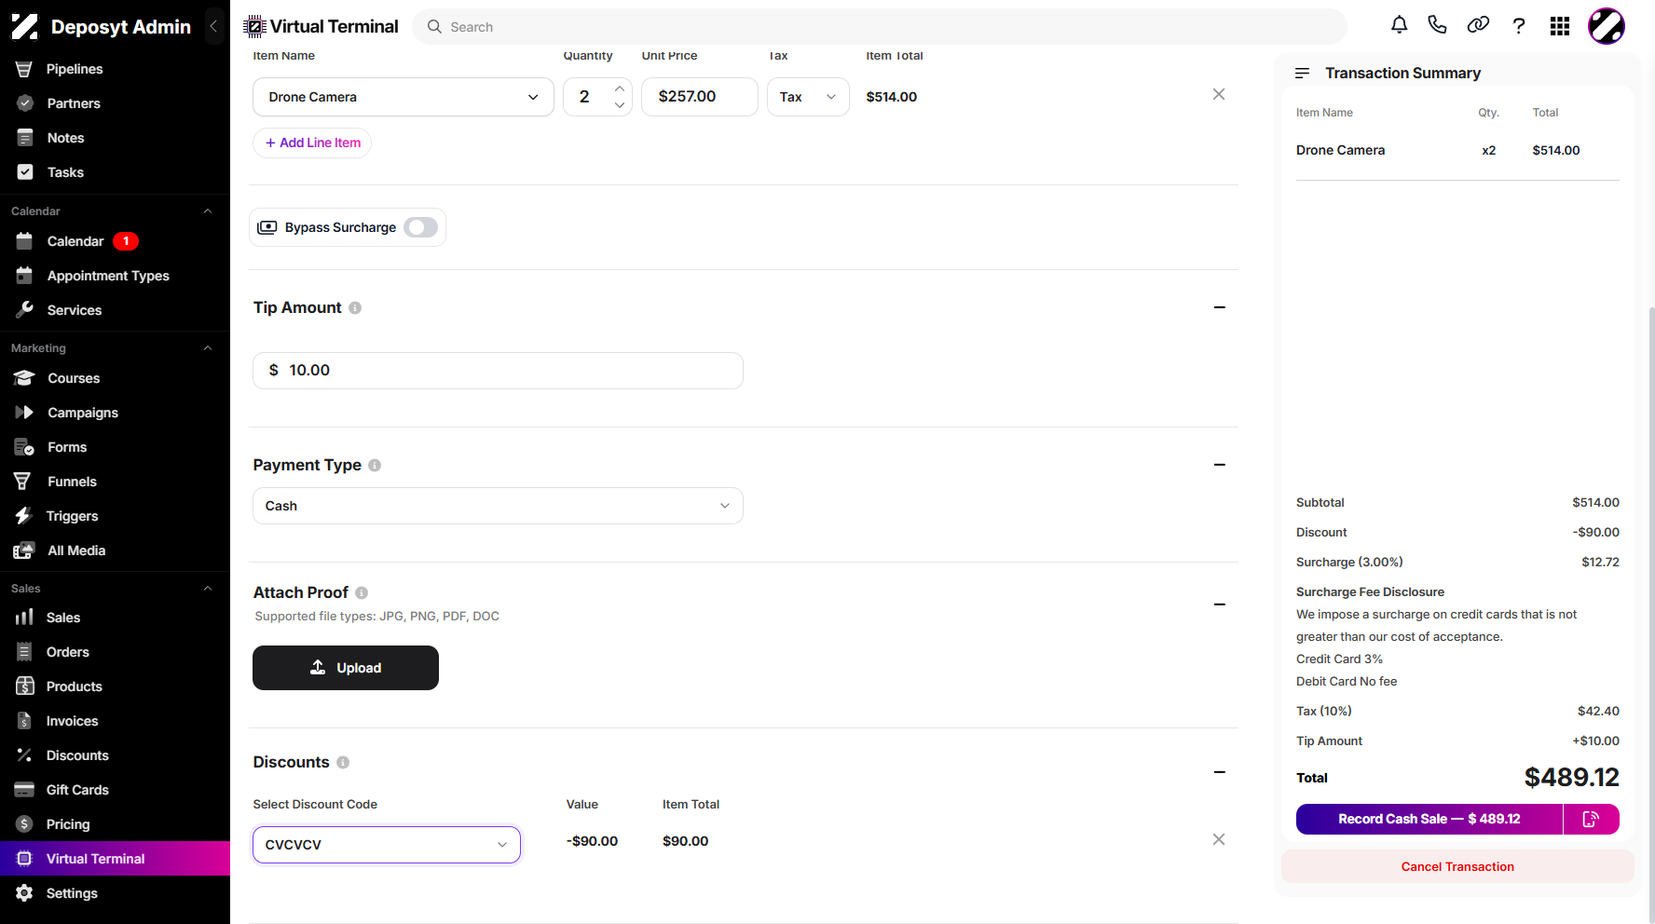1655x924 pixels.
Task: Open the Tax dropdown for the line item
Action: tap(808, 97)
